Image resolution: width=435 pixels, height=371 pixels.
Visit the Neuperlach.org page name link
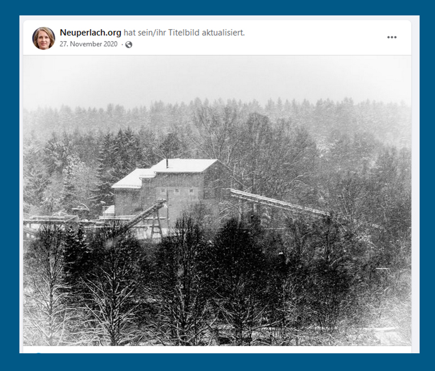point(90,33)
